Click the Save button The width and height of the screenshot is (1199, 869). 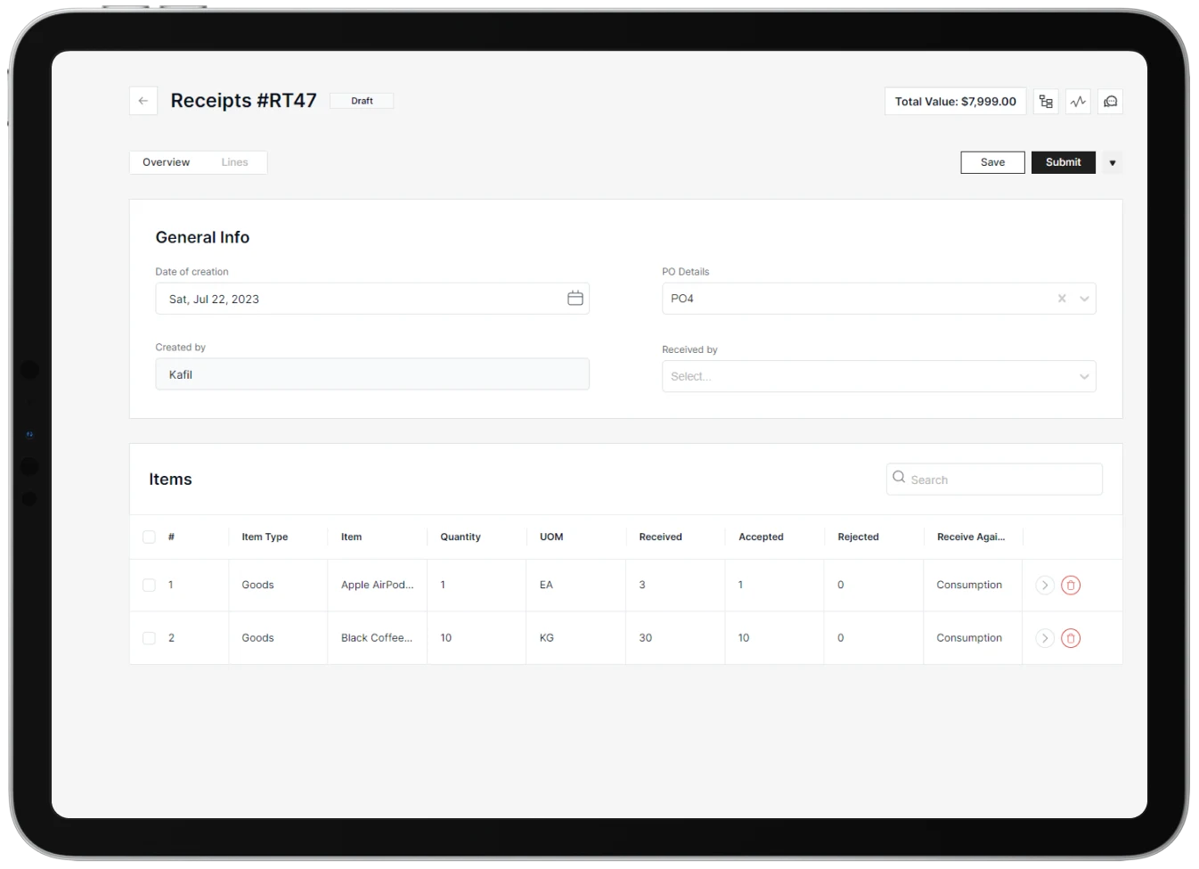[x=992, y=162]
